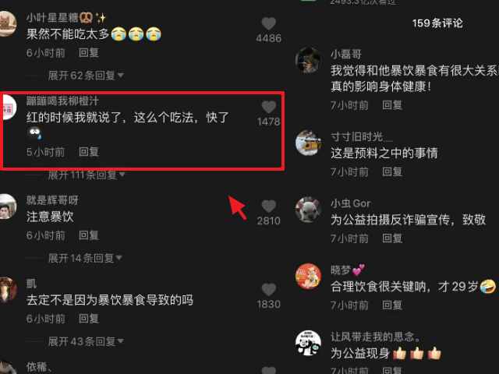The image size is (499, 374).
Task: Expand 62 replies under 小叶星星糖
Action: pyautogui.click(x=85, y=76)
